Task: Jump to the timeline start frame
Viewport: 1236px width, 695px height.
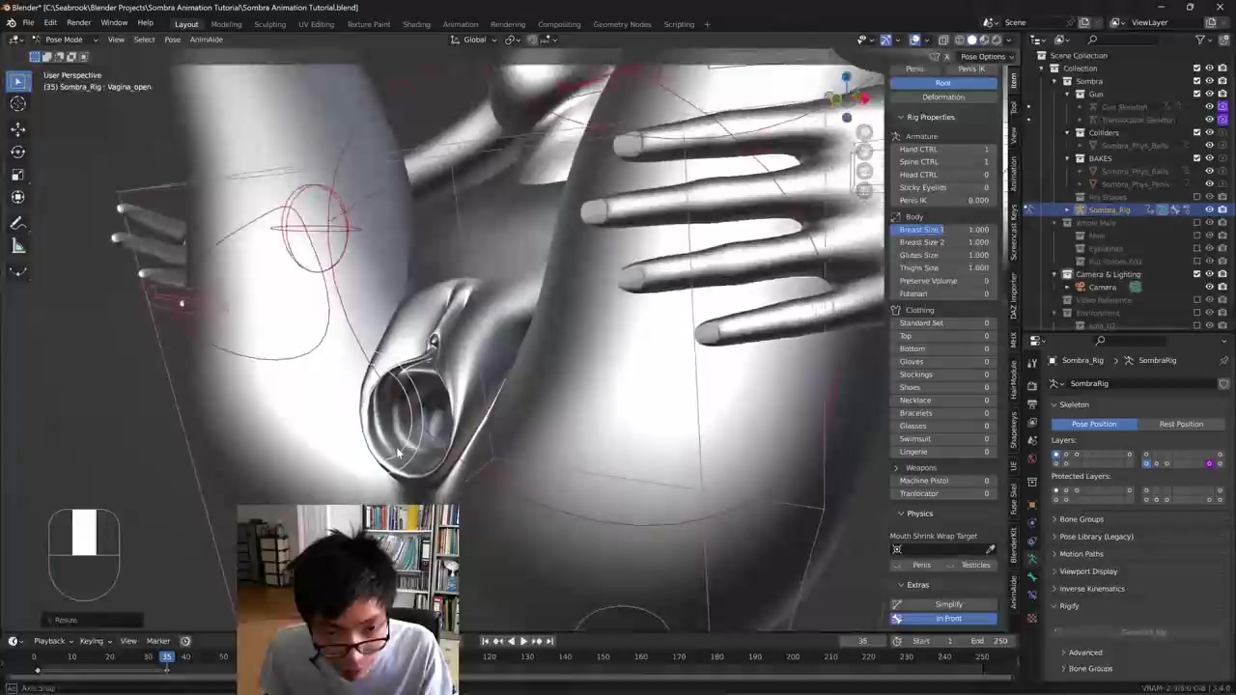Action: pyautogui.click(x=485, y=641)
